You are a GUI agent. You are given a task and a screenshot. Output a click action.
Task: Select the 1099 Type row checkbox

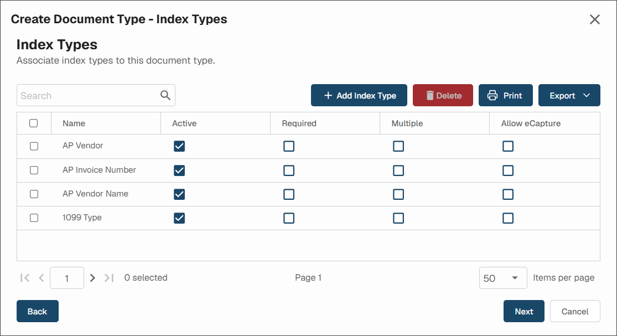[x=34, y=218]
